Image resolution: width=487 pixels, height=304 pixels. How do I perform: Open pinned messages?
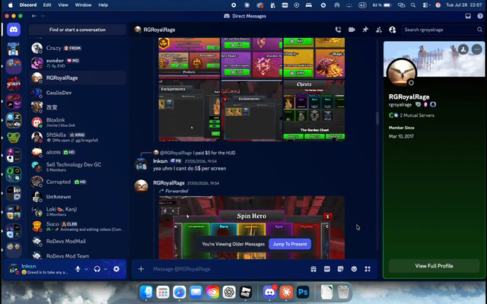point(365,30)
